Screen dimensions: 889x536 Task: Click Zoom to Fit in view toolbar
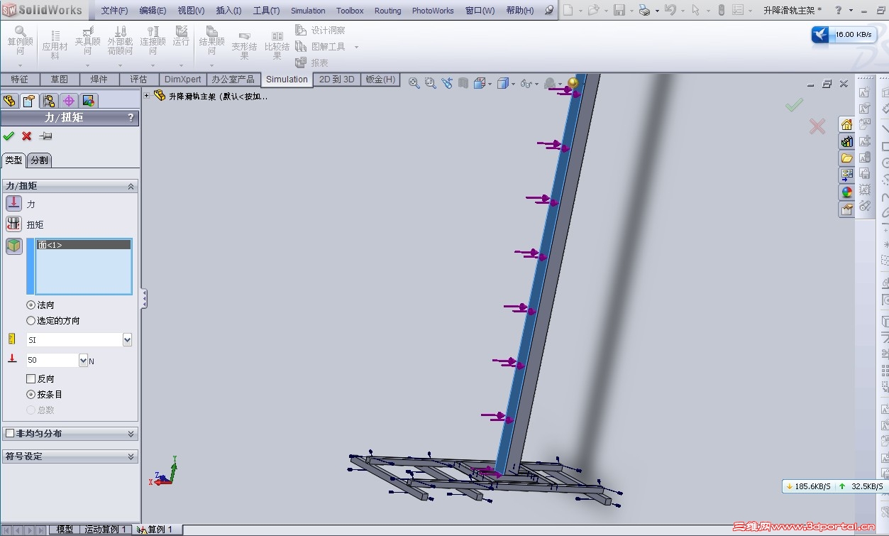(414, 83)
